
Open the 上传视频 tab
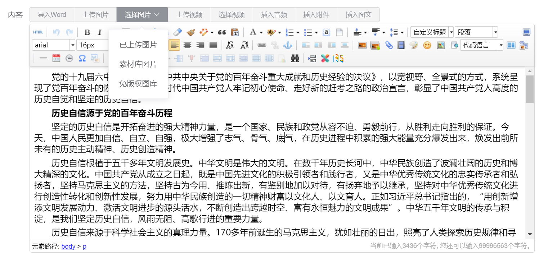pyautogui.click(x=190, y=14)
